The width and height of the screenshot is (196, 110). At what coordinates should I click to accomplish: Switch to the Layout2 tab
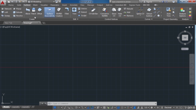pos(25,107)
